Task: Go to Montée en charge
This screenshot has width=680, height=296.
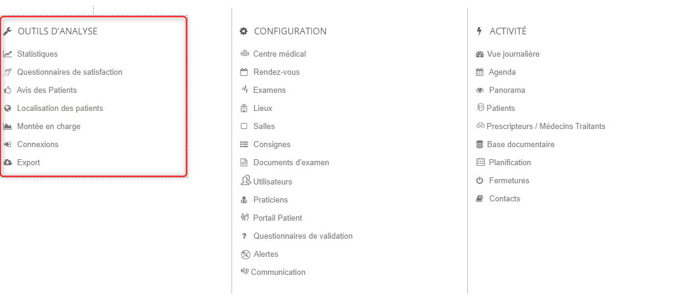Action: point(48,127)
